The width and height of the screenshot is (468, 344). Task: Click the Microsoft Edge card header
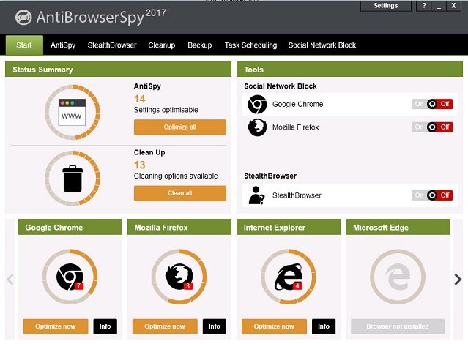(398, 228)
